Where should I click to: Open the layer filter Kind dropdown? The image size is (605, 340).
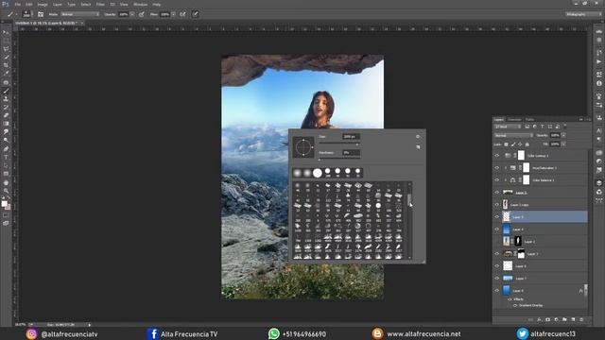pos(508,127)
